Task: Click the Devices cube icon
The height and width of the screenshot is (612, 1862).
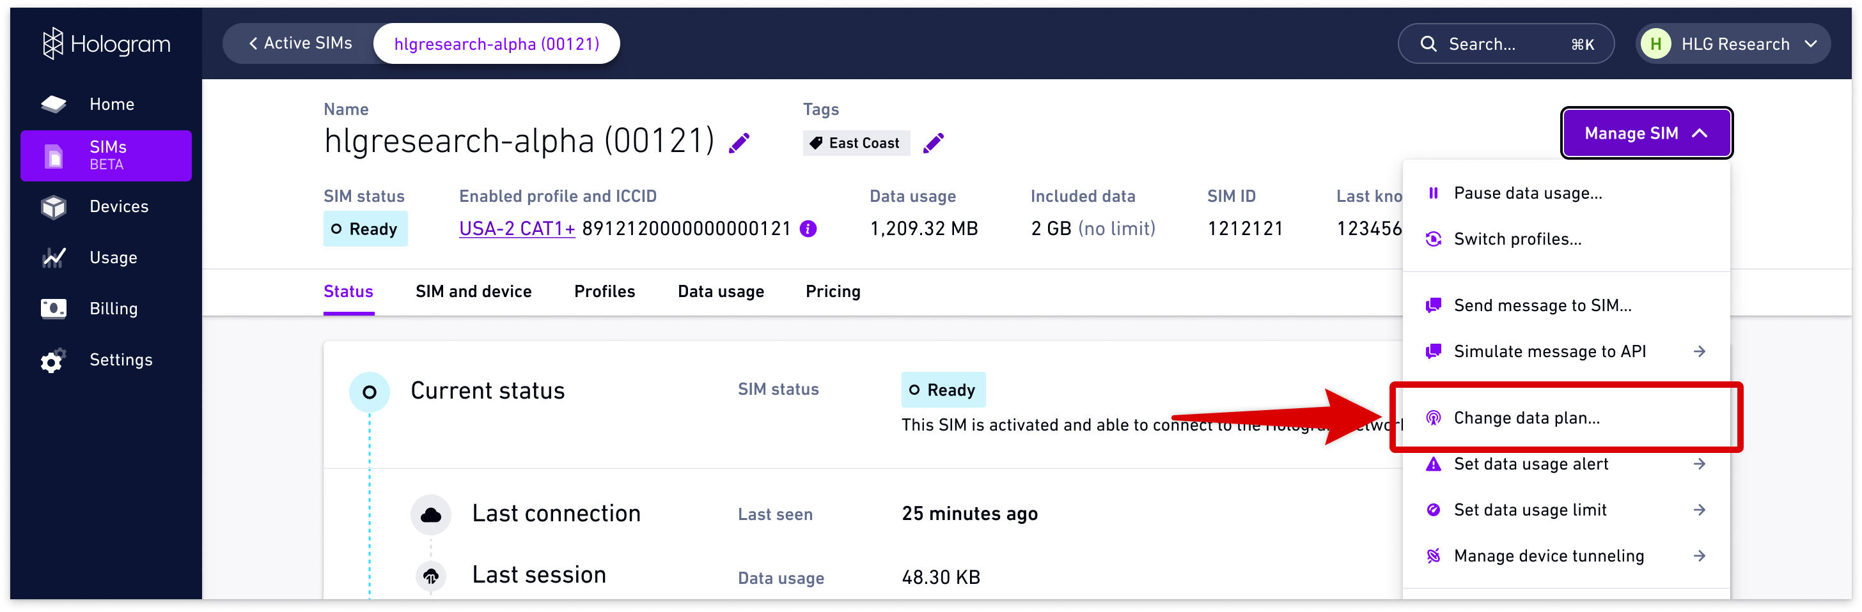Action: pos(54,208)
